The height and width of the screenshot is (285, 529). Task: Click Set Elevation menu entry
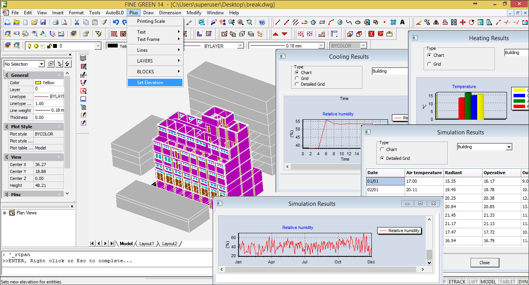(155, 83)
